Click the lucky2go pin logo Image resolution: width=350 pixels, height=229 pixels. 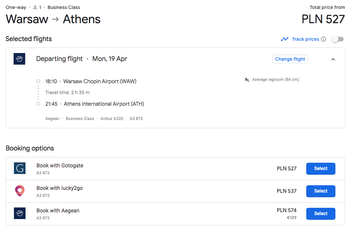(x=20, y=191)
